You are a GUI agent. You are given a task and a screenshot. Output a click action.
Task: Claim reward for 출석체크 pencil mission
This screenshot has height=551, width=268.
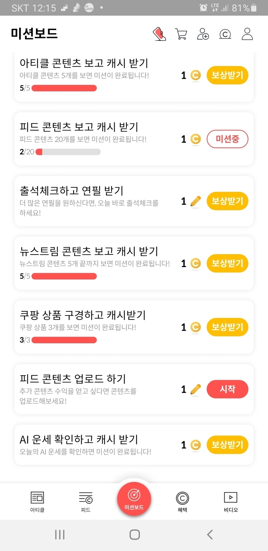point(227,201)
